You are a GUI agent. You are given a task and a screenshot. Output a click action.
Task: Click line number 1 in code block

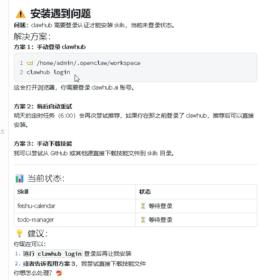(x=21, y=63)
